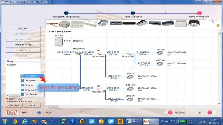223x125 pixels.
Task: Select indoor unit IU-1 cassette icon
Action: (160, 53)
